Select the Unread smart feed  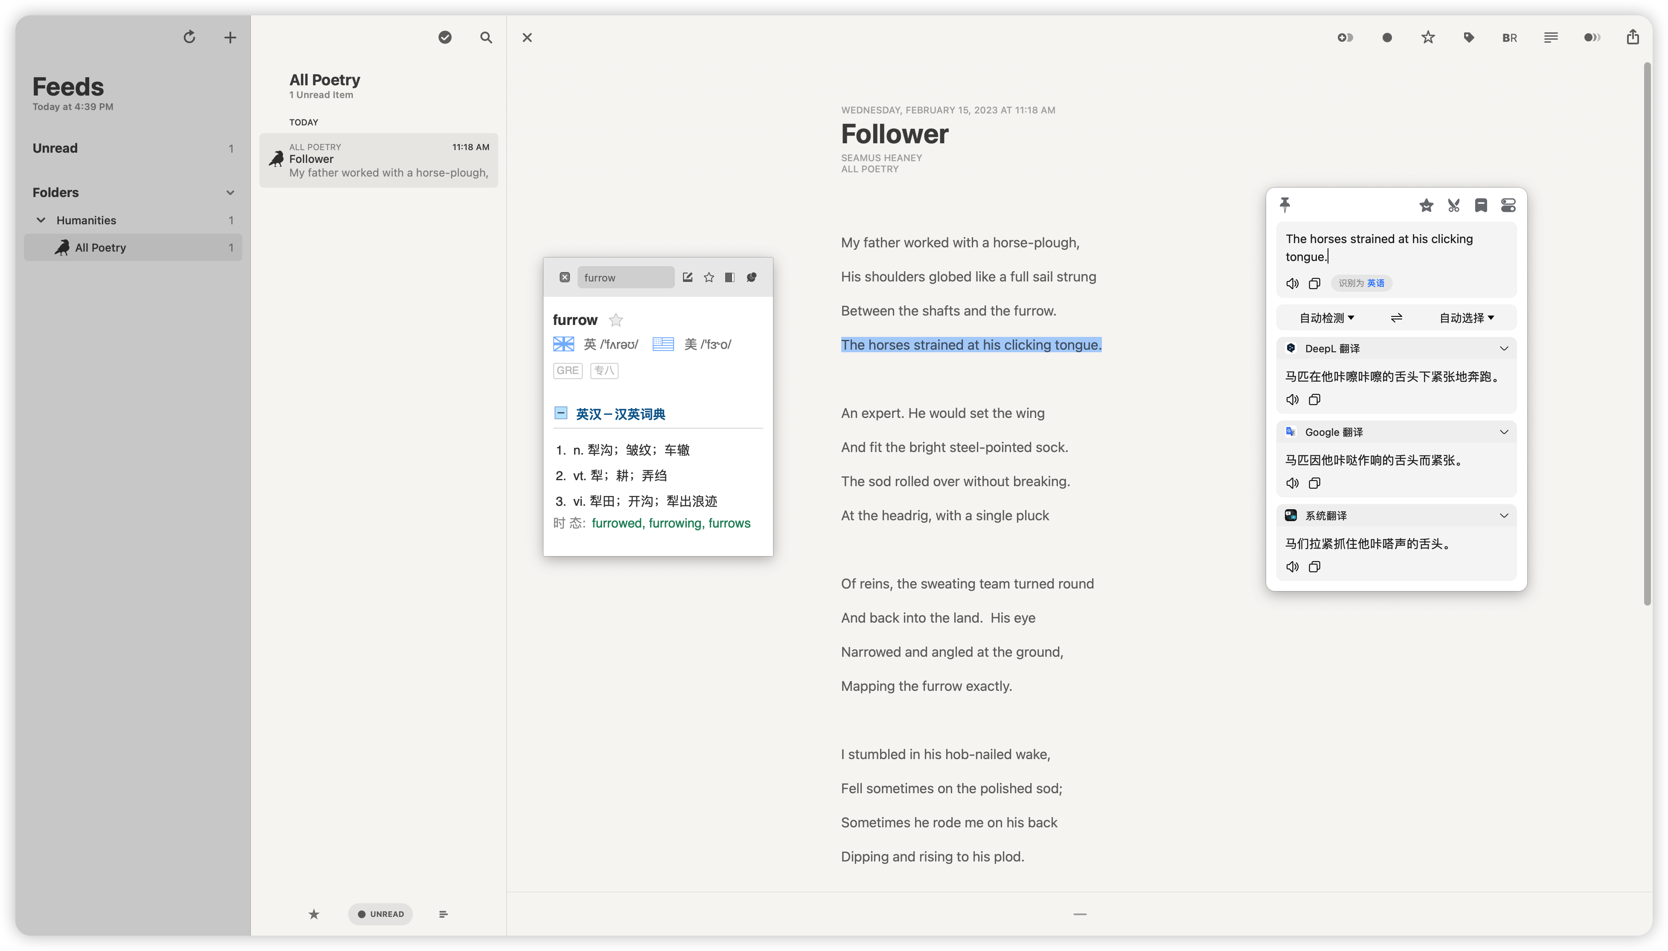point(55,148)
